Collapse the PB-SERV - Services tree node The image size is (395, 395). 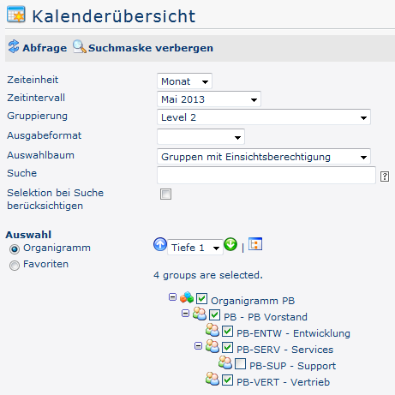point(198,346)
